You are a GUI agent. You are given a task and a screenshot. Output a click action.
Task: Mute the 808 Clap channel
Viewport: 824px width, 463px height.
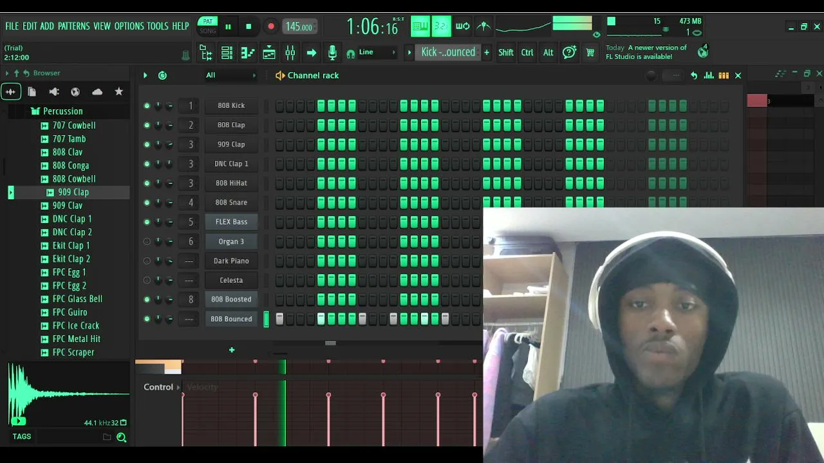pos(147,125)
